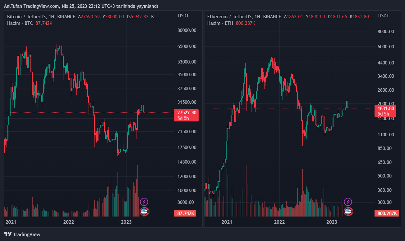Click 2021 on the Bitcoin time axis
Image resolution: width=405 pixels, height=241 pixels.
coord(11,222)
